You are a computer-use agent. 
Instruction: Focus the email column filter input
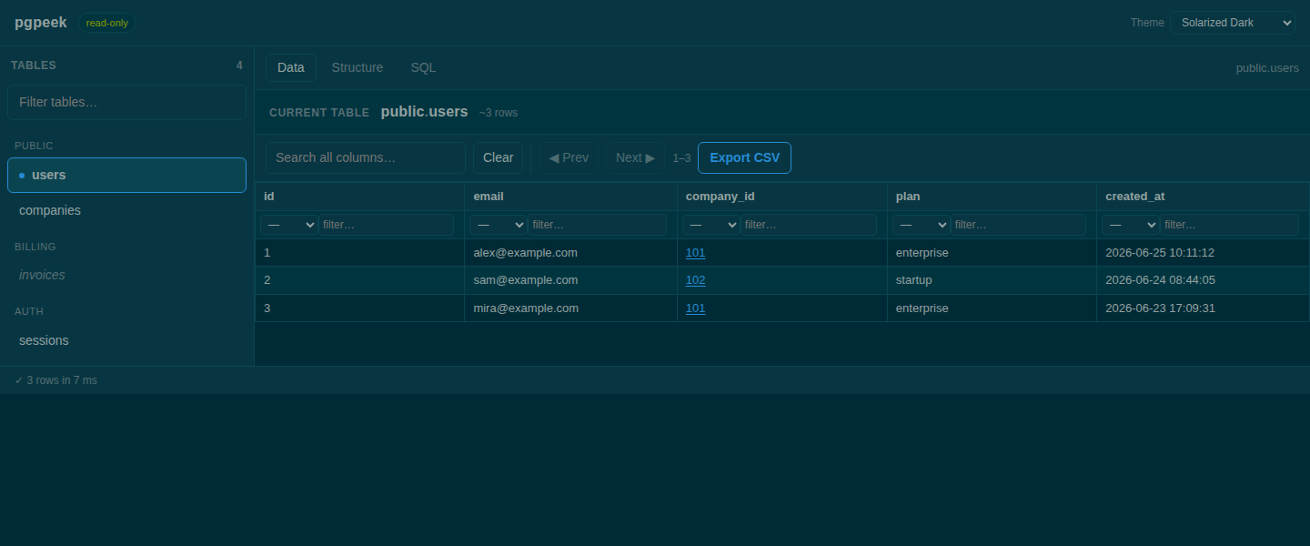(x=598, y=225)
